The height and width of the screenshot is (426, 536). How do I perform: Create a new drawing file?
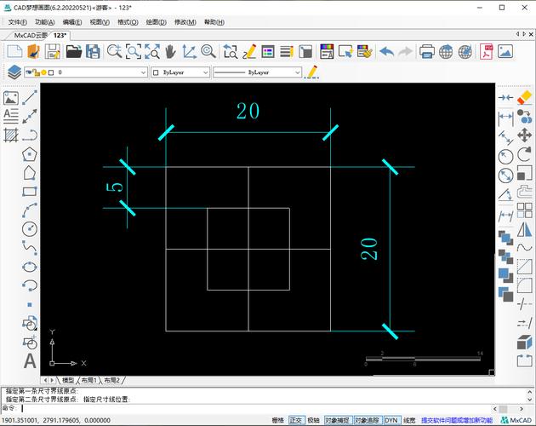(14, 51)
